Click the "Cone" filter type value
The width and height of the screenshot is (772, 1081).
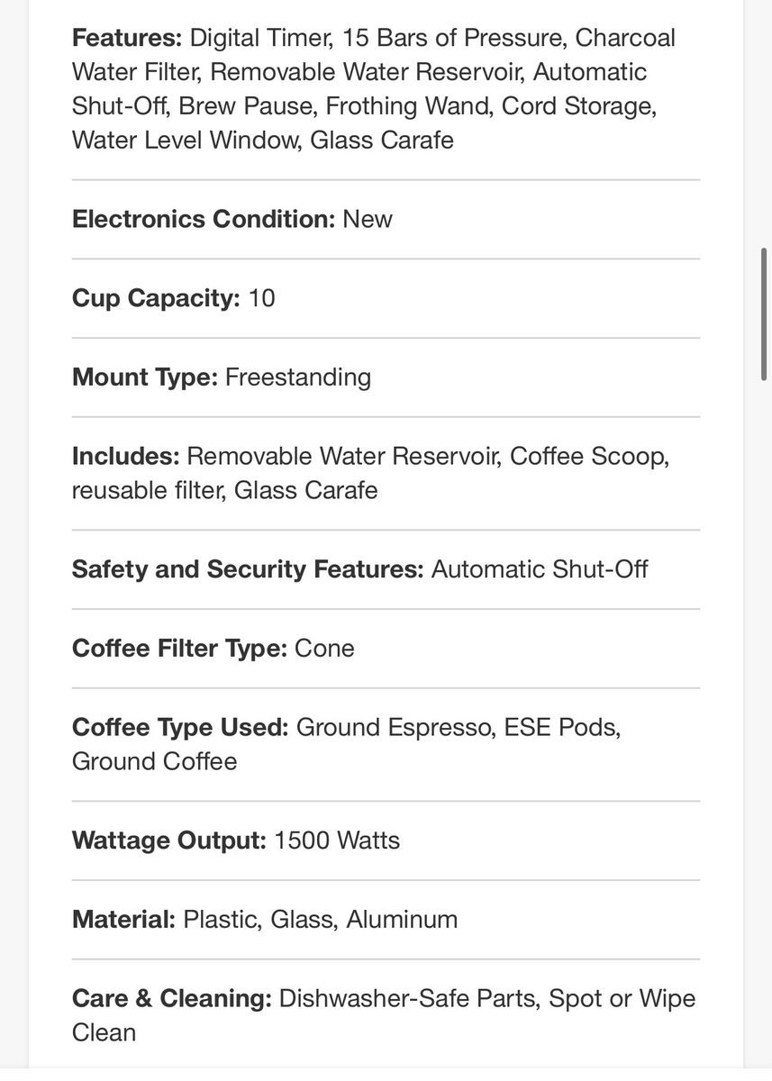pyautogui.click(x=325, y=650)
